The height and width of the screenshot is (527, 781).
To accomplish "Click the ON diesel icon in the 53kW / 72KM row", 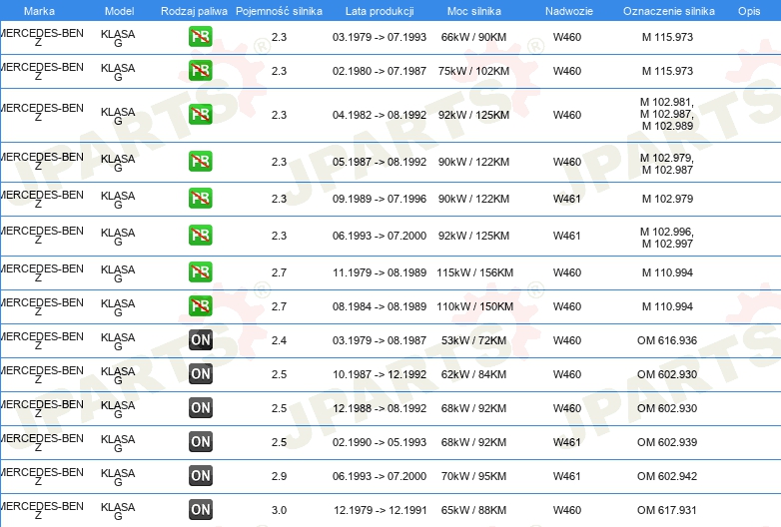I will point(200,340).
